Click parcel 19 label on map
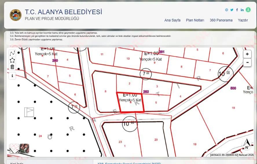Image resolution: width=257 pixels, height=164 pixels. tap(195, 144)
